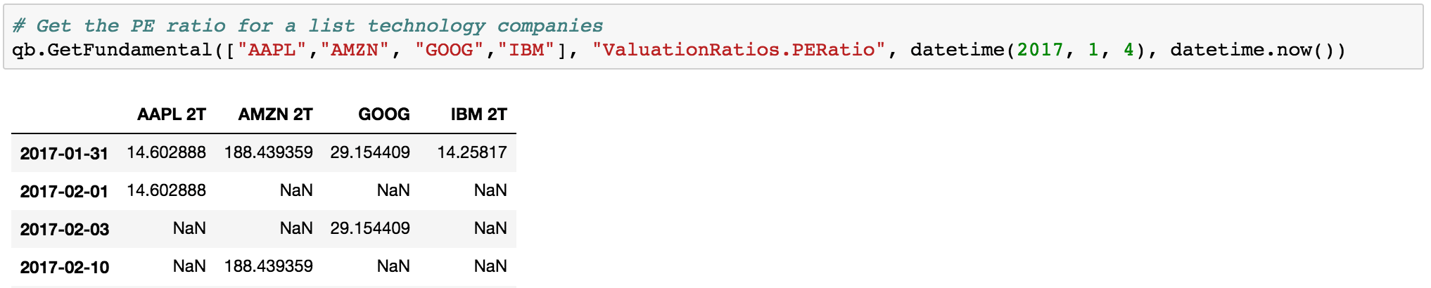Click the 14.25817 IBM value cell
The height and width of the screenshot is (288, 1431).
click(471, 152)
